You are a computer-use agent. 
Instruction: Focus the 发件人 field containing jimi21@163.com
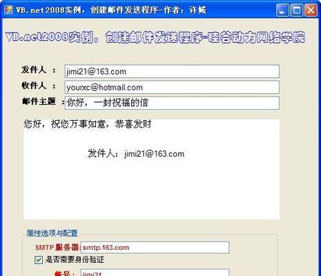(x=172, y=71)
